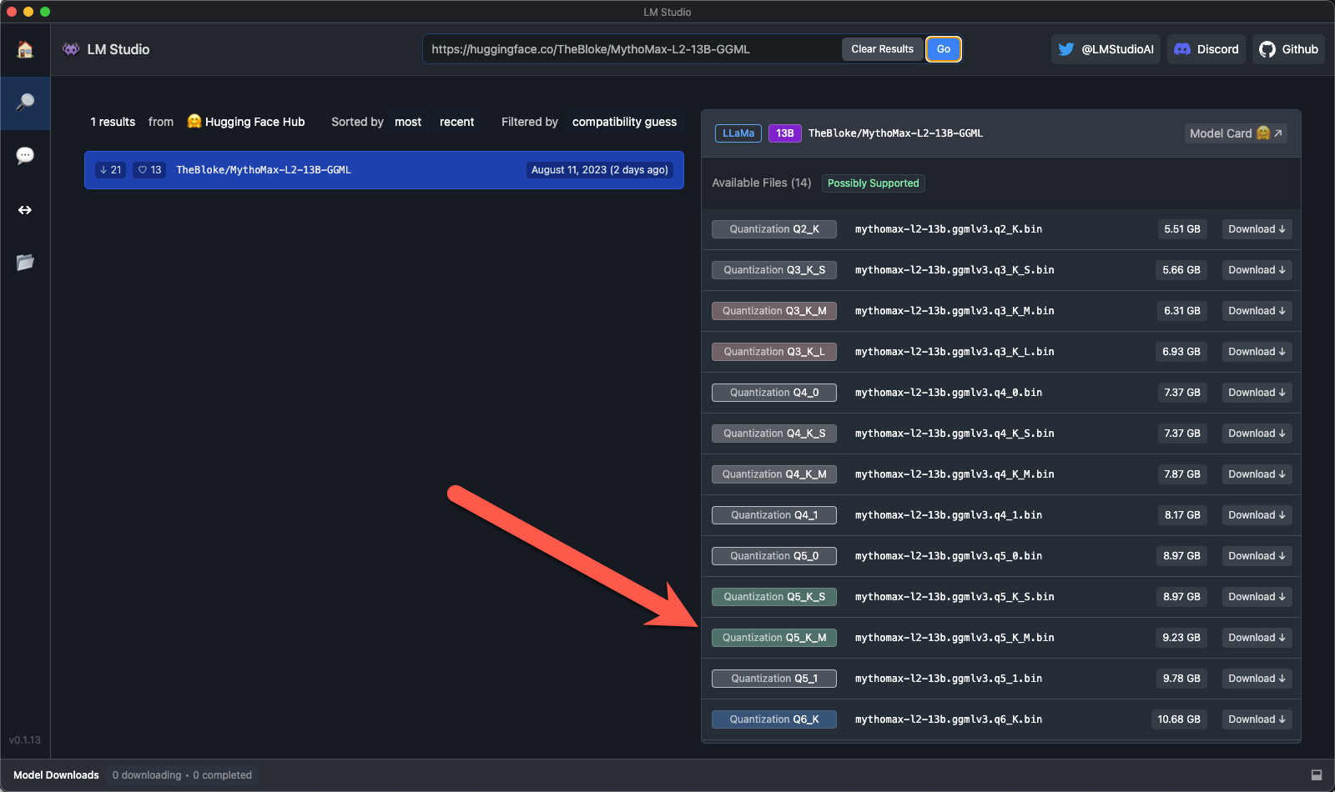Download the q5_K_M.bin file
Screen dimensions: 1335x792
click(1257, 638)
